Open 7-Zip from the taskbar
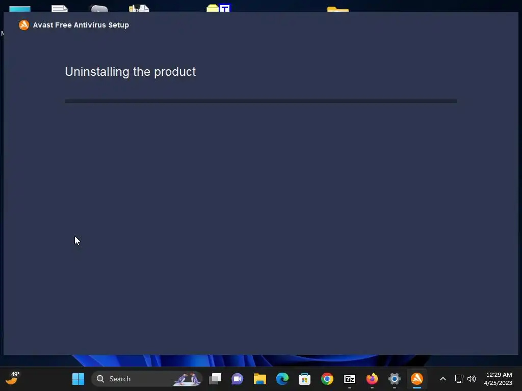 (350, 379)
